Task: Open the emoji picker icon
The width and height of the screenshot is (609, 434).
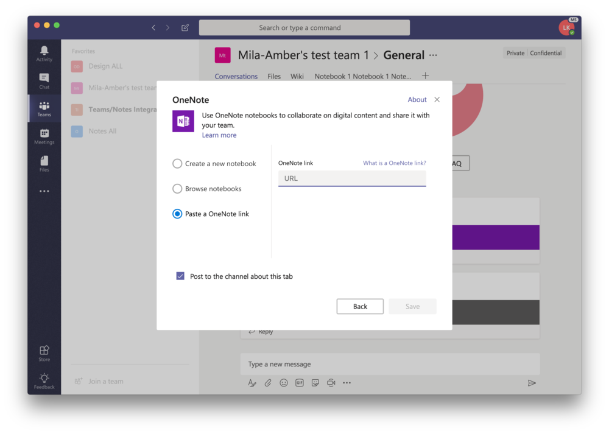Action: click(x=284, y=383)
